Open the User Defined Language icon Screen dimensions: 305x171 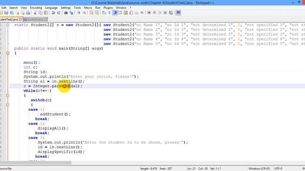click(x=120, y=13)
